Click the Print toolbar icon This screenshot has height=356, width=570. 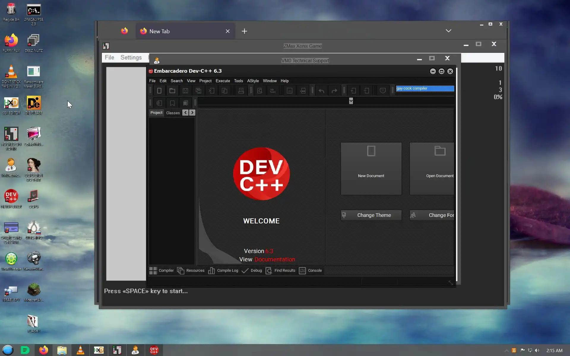[x=241, y=91]
